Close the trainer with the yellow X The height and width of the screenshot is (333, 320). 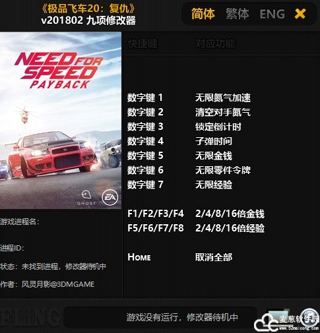pyautogui.click(x=300, y=14)
